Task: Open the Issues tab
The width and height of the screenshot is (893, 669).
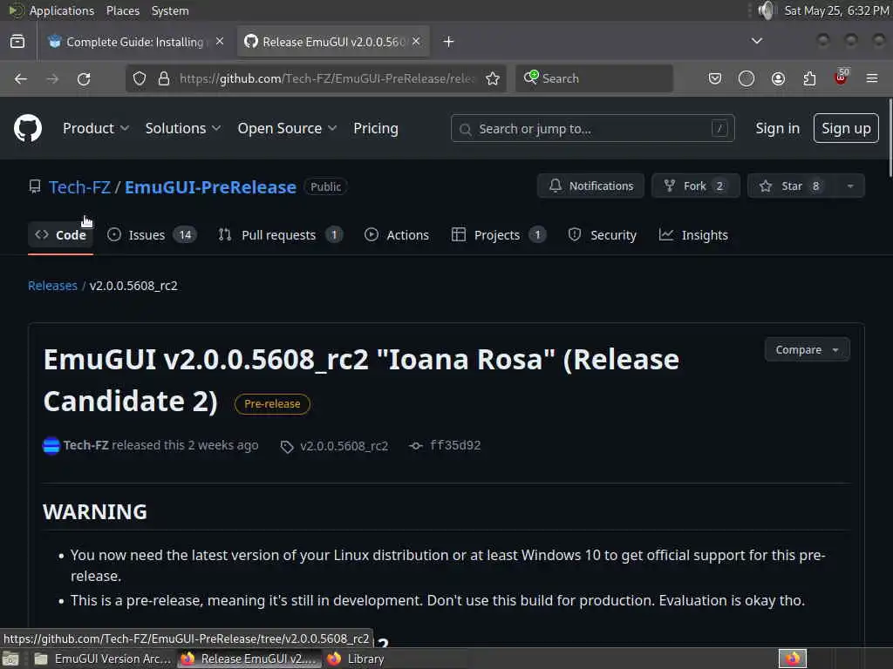Action: 152,235
